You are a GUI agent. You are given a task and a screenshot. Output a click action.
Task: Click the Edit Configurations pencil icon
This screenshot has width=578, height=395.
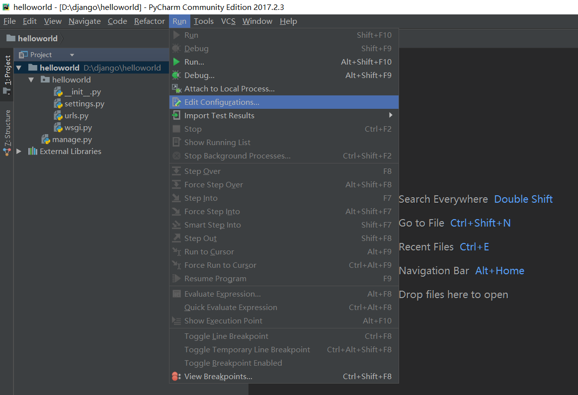point(176,102)
